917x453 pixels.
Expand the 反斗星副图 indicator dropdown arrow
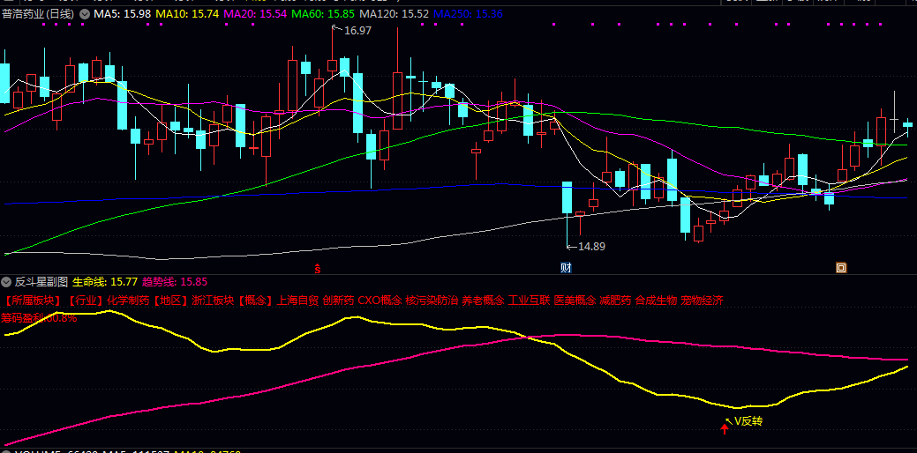tap(6, 283)
